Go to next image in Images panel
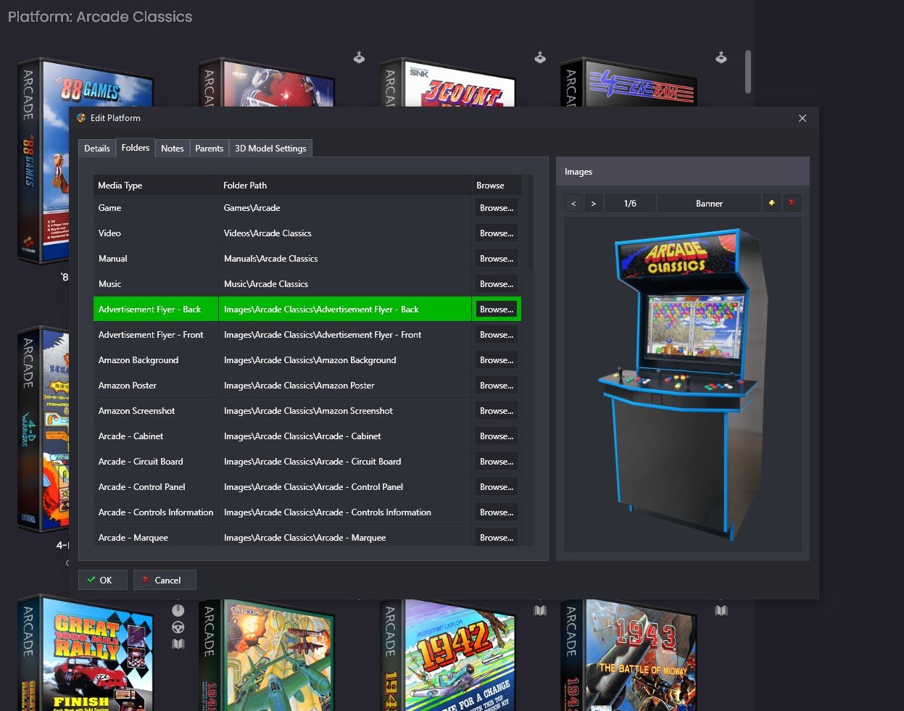This screenshot has height=711, width=904. coord(593,204)
